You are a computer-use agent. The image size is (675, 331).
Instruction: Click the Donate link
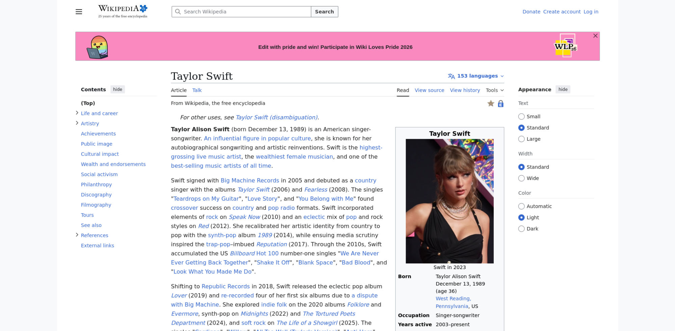pos(531,12)
